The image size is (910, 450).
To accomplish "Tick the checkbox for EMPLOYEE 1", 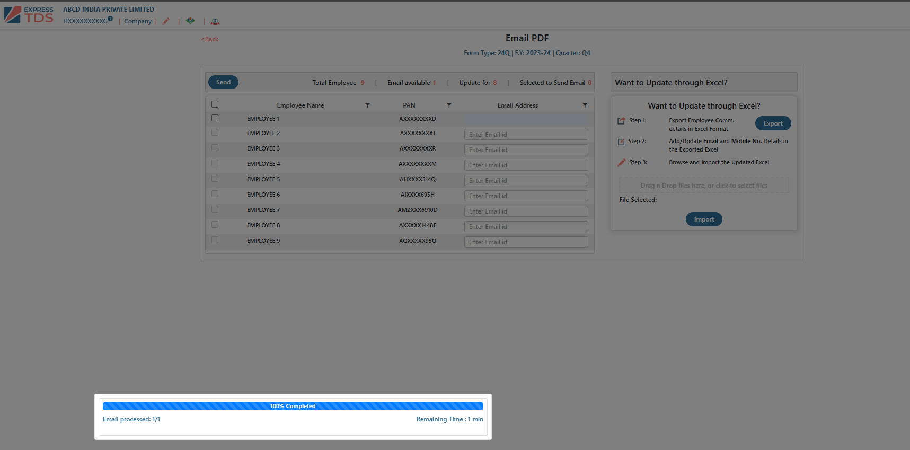I will point(215,118).
